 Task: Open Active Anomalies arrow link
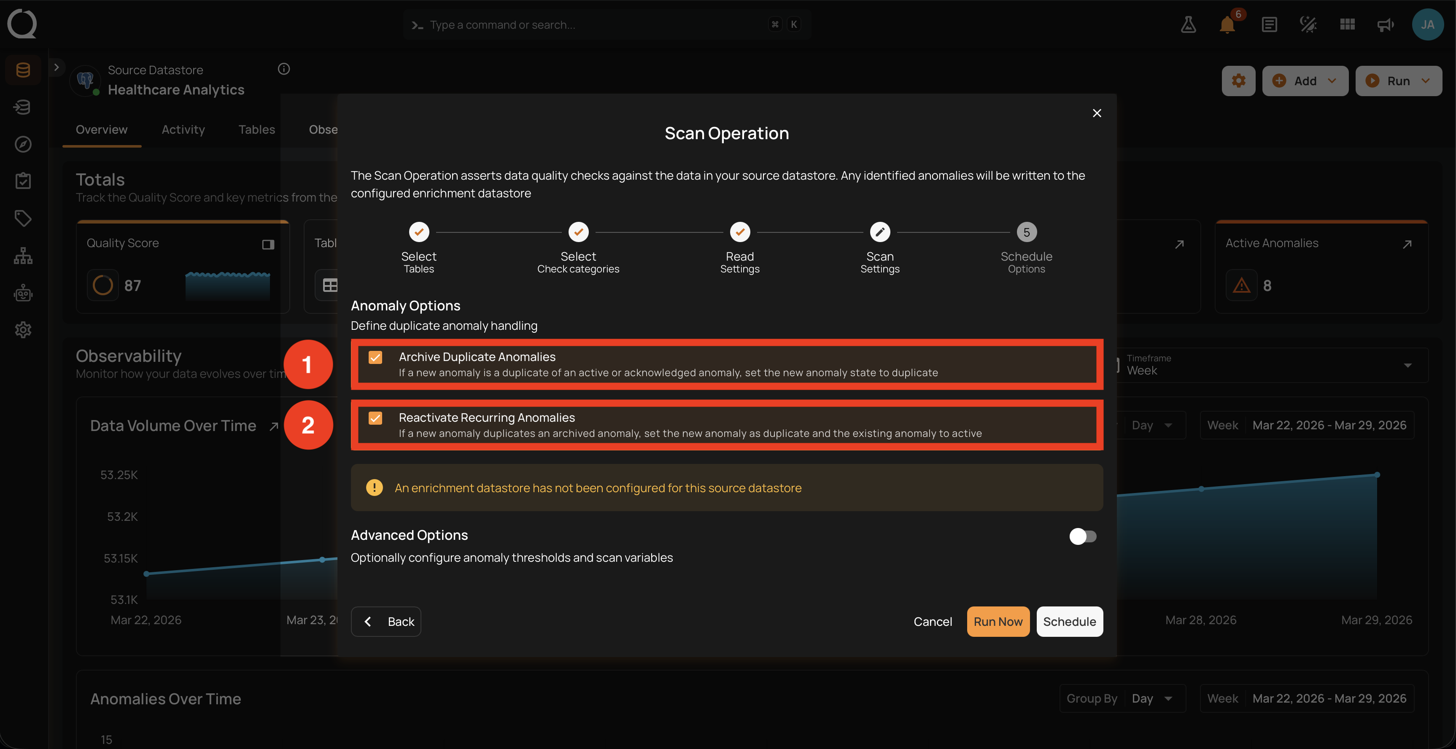[x=1407, y=244]
